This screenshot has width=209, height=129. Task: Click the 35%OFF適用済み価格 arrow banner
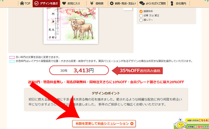(x=137, y=71)
